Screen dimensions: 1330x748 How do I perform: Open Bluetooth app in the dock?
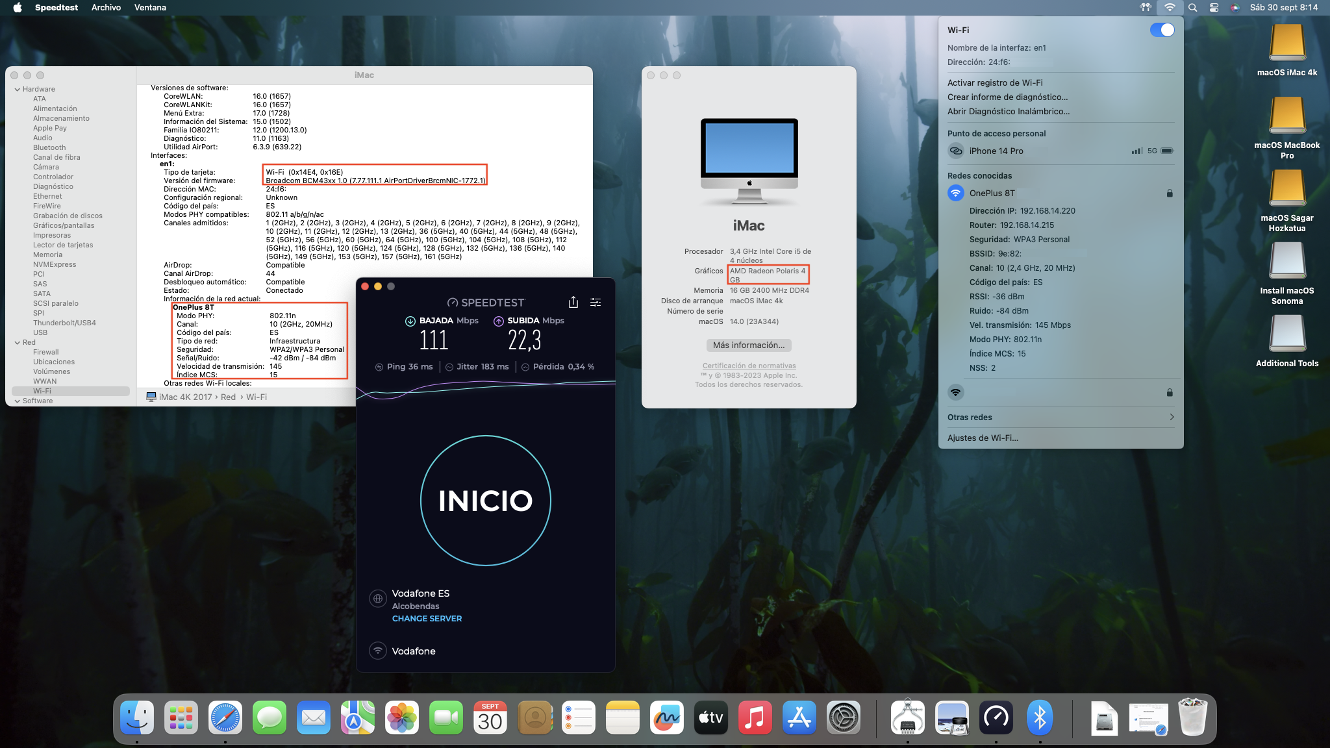click(1040, 717)
